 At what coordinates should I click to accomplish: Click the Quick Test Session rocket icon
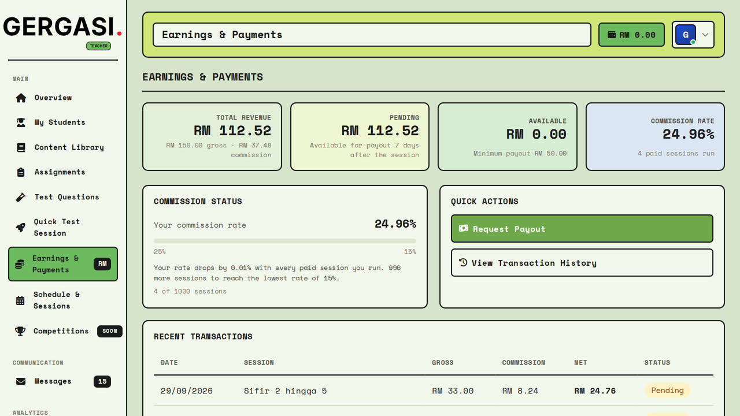pos(20,228)
